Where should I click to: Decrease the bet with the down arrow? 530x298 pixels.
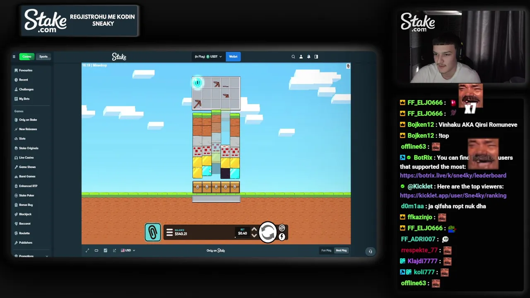254,236
